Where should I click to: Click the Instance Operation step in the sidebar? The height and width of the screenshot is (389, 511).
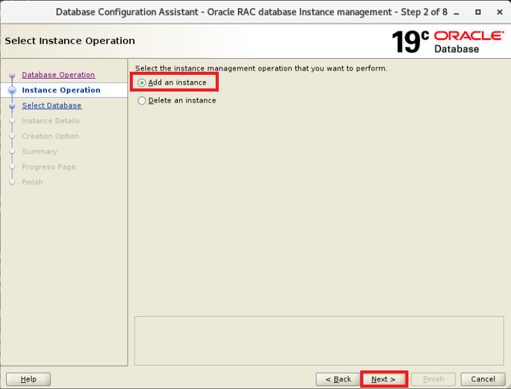click(61, 90)
